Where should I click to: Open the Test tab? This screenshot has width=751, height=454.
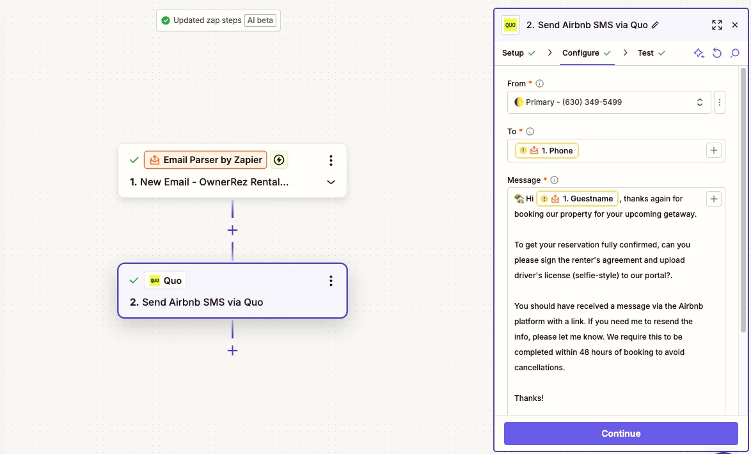(651, 52)
